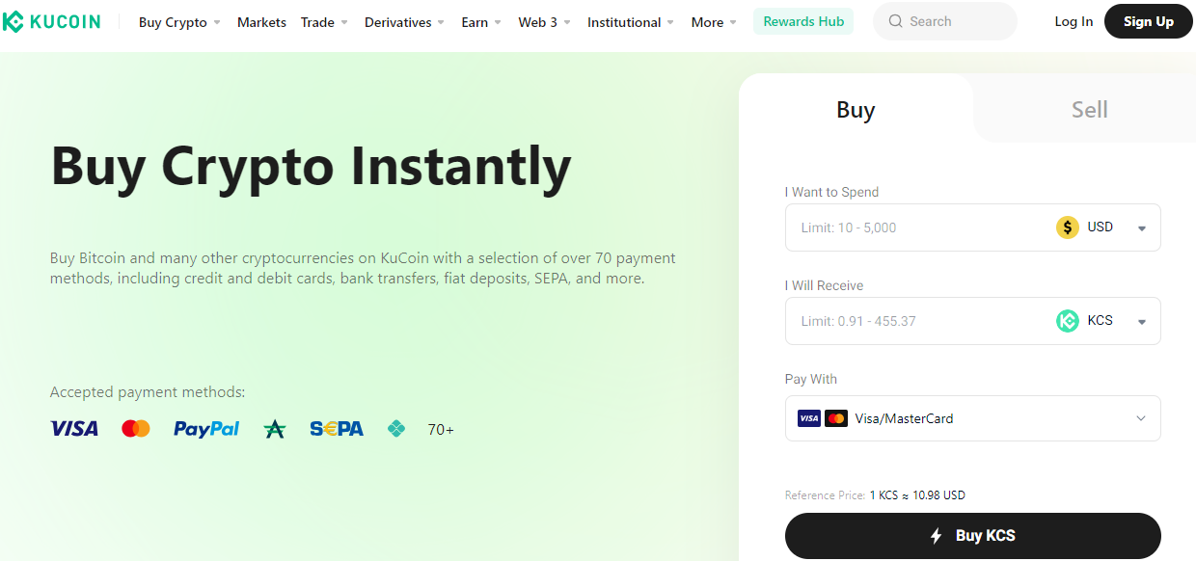Open the Derivatives menu
1196x561 pixels.
pyautogui.click(x=404, y=22)
